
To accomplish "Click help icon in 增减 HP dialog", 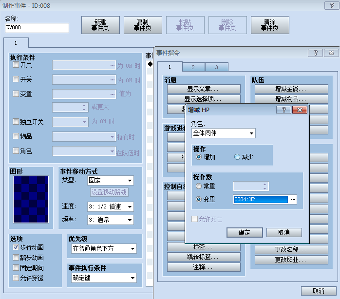I will pyautogui.click(x=283, y=110).
